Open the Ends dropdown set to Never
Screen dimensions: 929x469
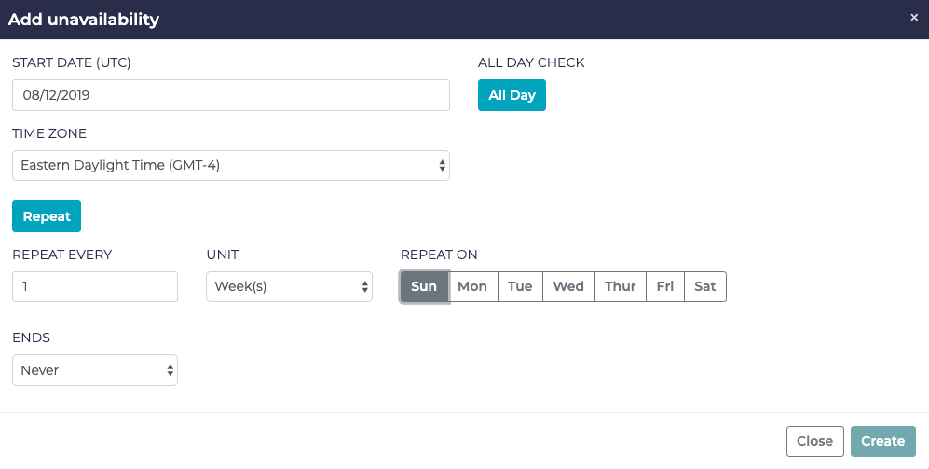click(94, 370)
